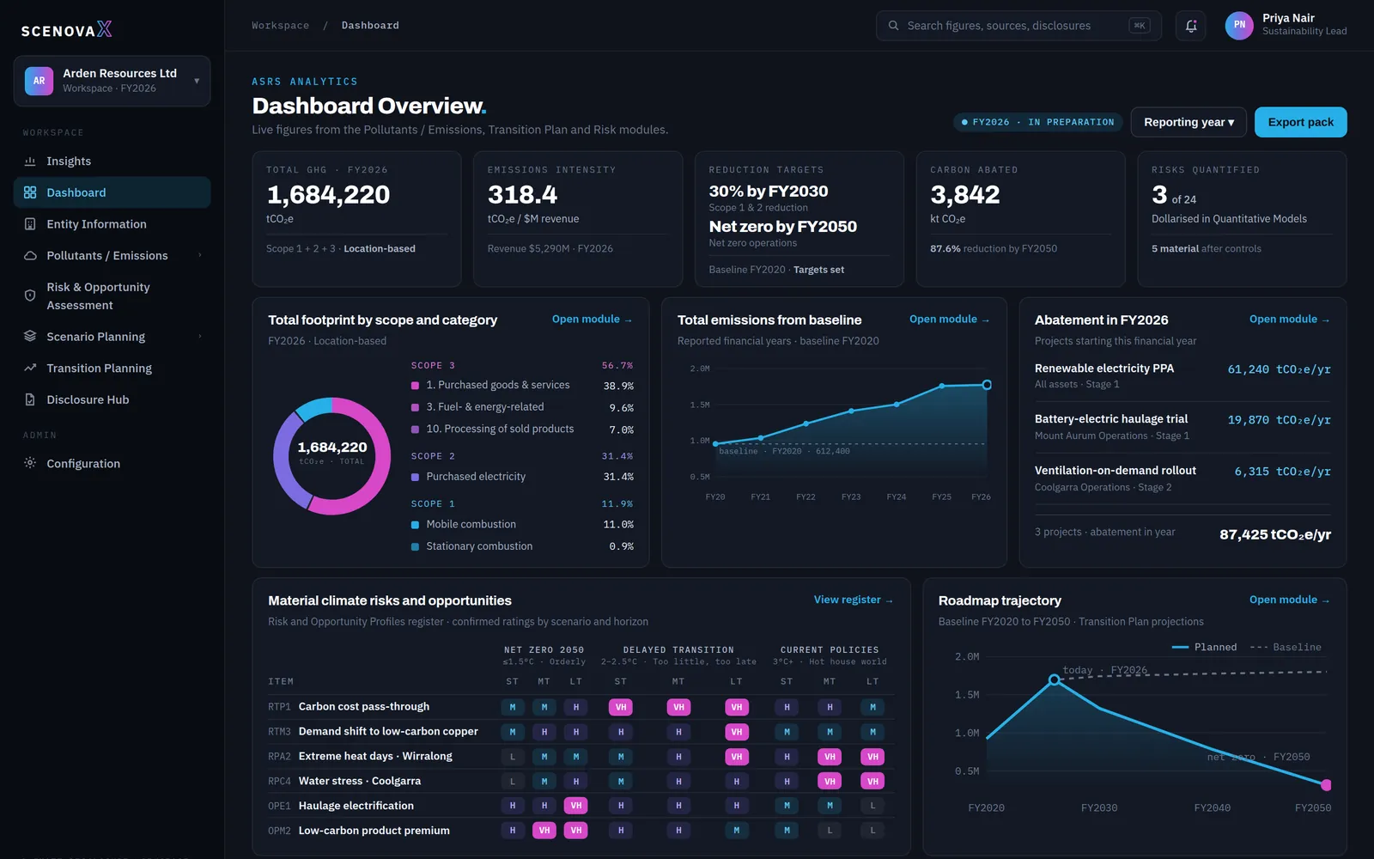The height and width of the screenshot is (859, 1374).
Task: Go to Insights in the sidebar
Action: [112, 161]
